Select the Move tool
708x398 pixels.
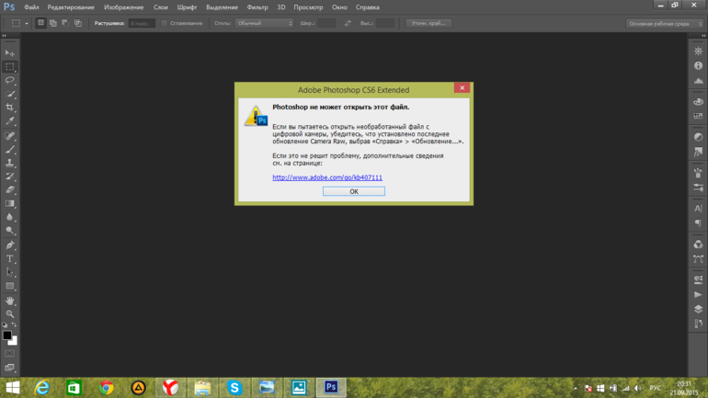point(10,53)
